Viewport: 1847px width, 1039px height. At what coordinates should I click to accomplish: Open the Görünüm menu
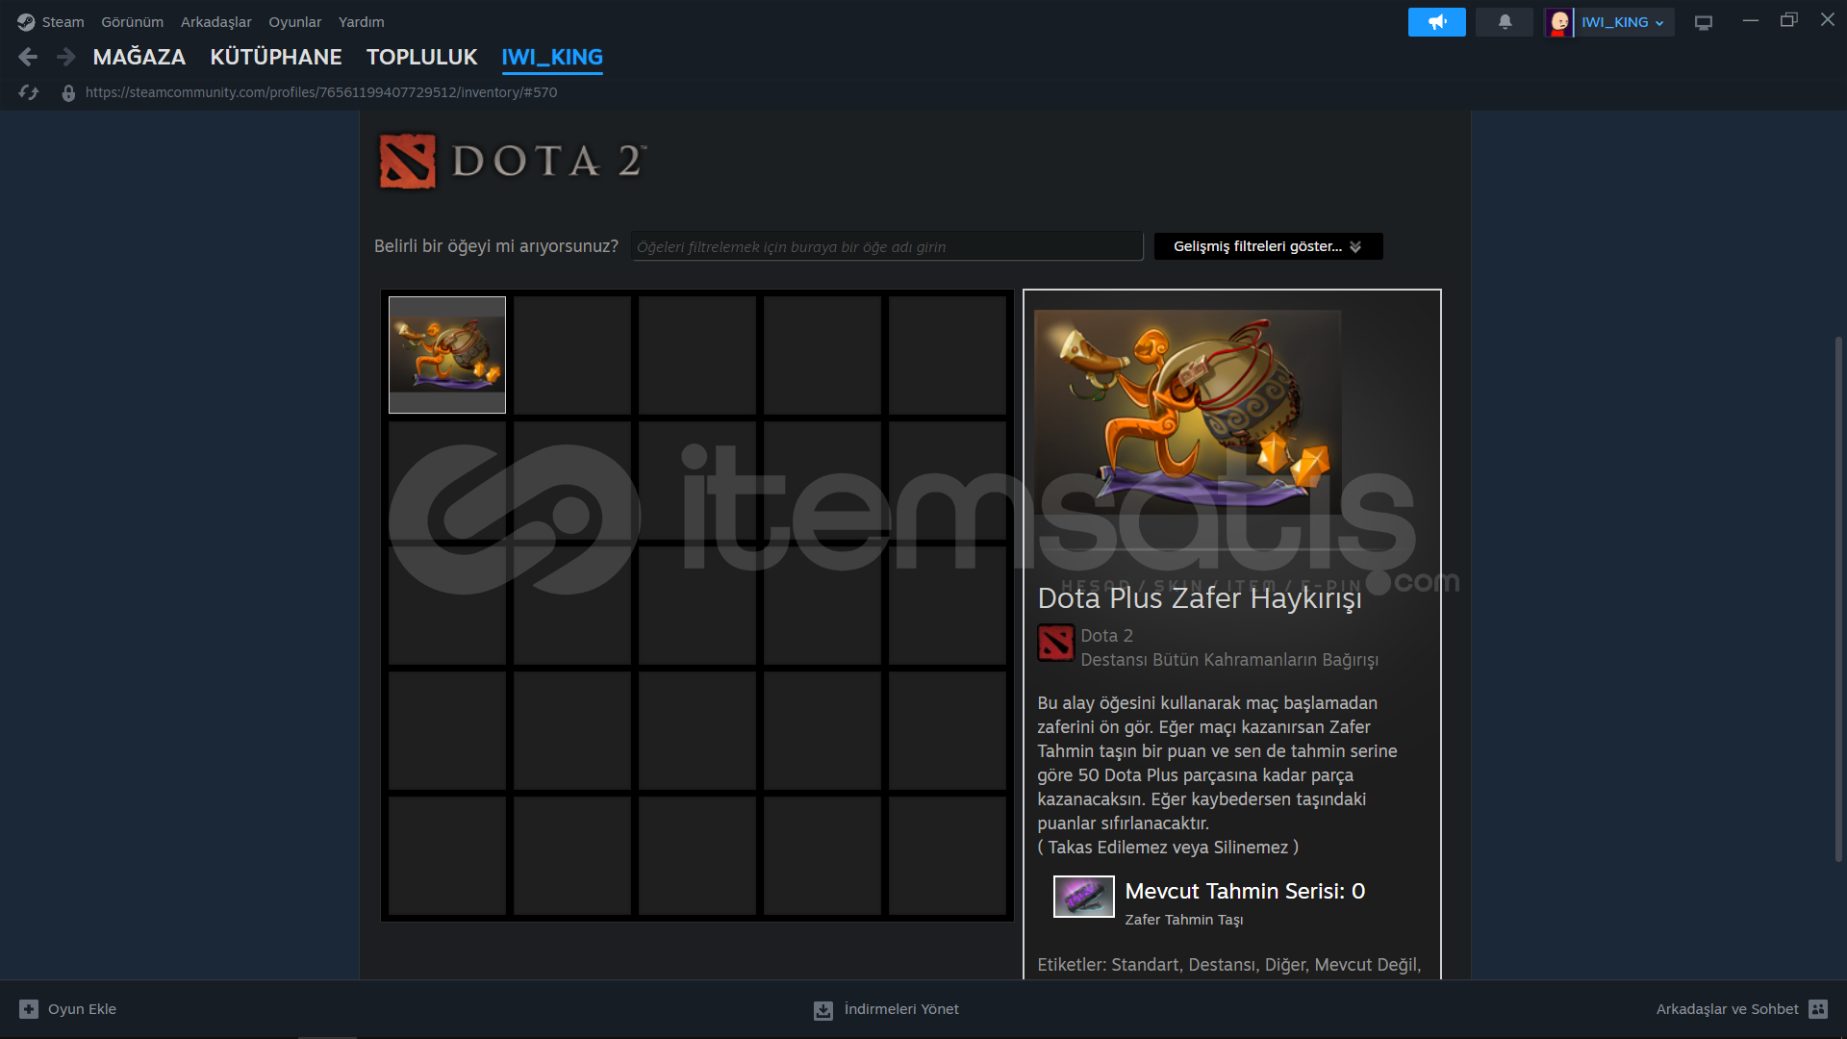tap(132, 22)
